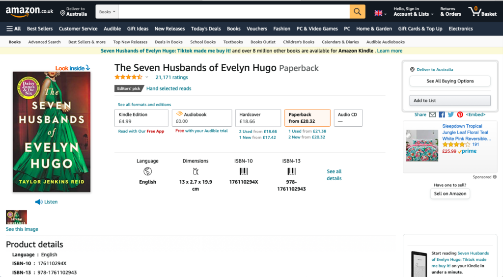Click inside the search input field
The height and width of the screenshot is (277, 503).
point(234,12)
